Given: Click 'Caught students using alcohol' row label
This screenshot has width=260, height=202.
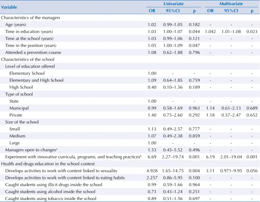Looking at the screenshot, I should (50, 192).
